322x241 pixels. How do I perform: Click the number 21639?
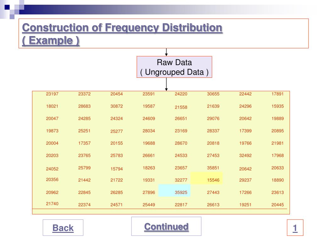(213, 106)
